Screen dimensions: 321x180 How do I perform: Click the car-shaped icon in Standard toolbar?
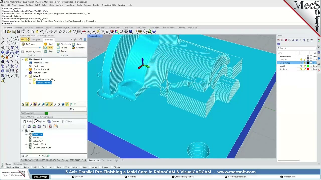tap(84, 31)
